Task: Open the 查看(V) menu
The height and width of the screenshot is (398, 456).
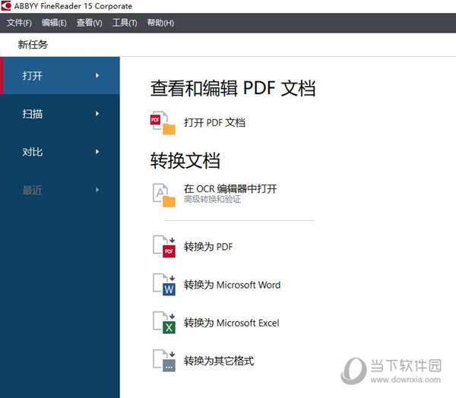Action: coord(89,23)
